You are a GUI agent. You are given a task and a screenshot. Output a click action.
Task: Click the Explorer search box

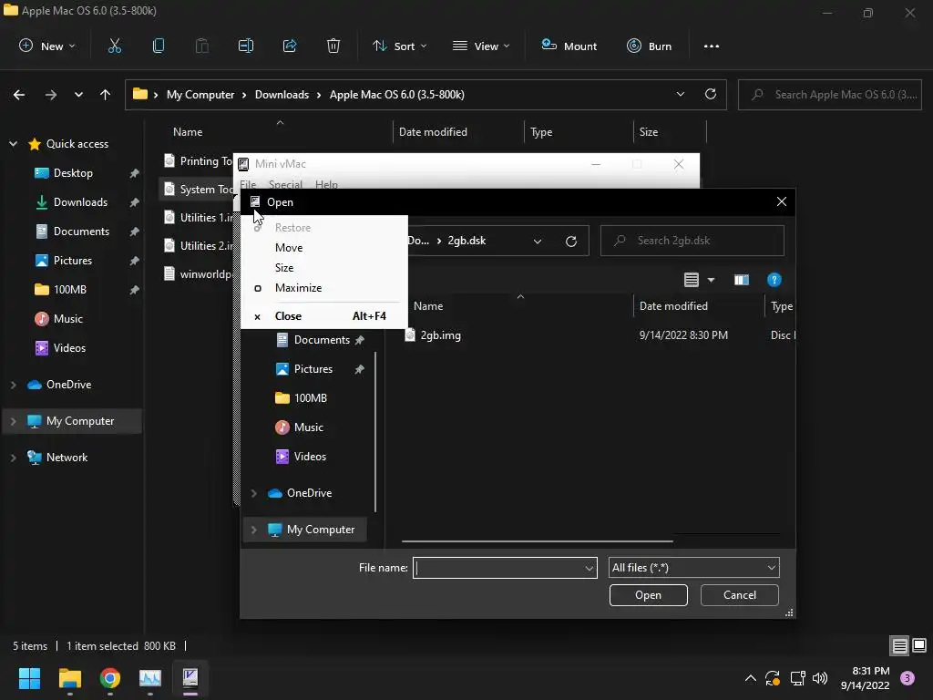(x=829, y=95)
